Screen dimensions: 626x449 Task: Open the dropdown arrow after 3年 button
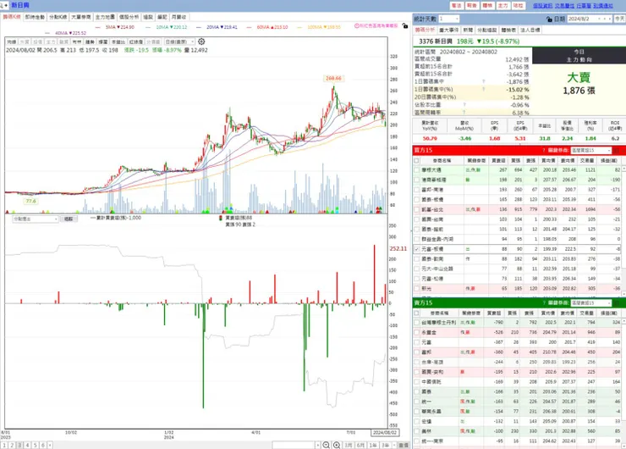pyautogui.click(x=394, y=445)
